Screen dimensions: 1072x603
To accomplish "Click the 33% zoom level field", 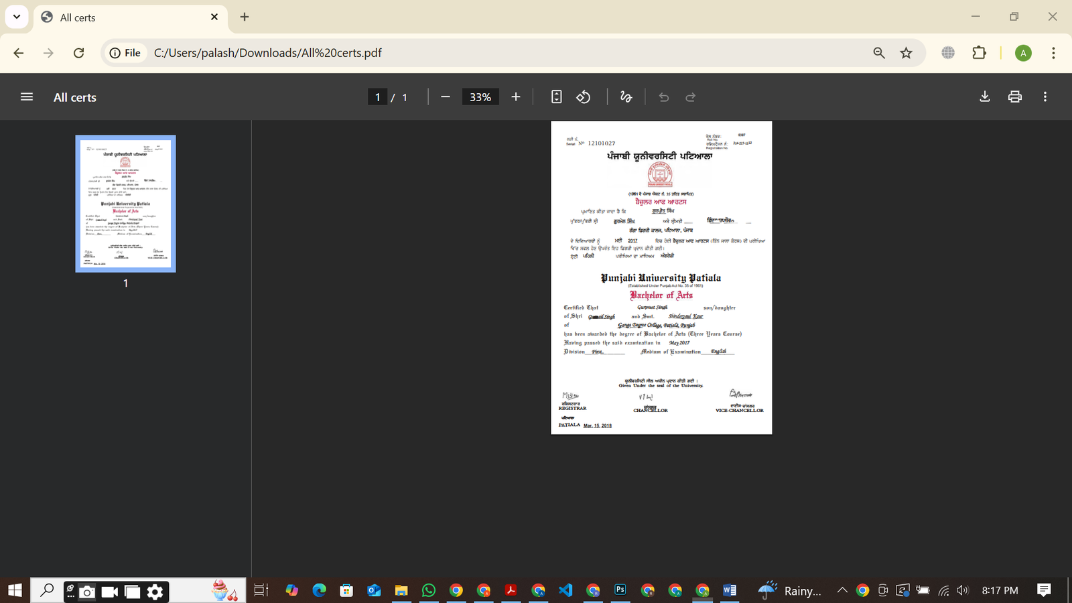I will point(480,97).
